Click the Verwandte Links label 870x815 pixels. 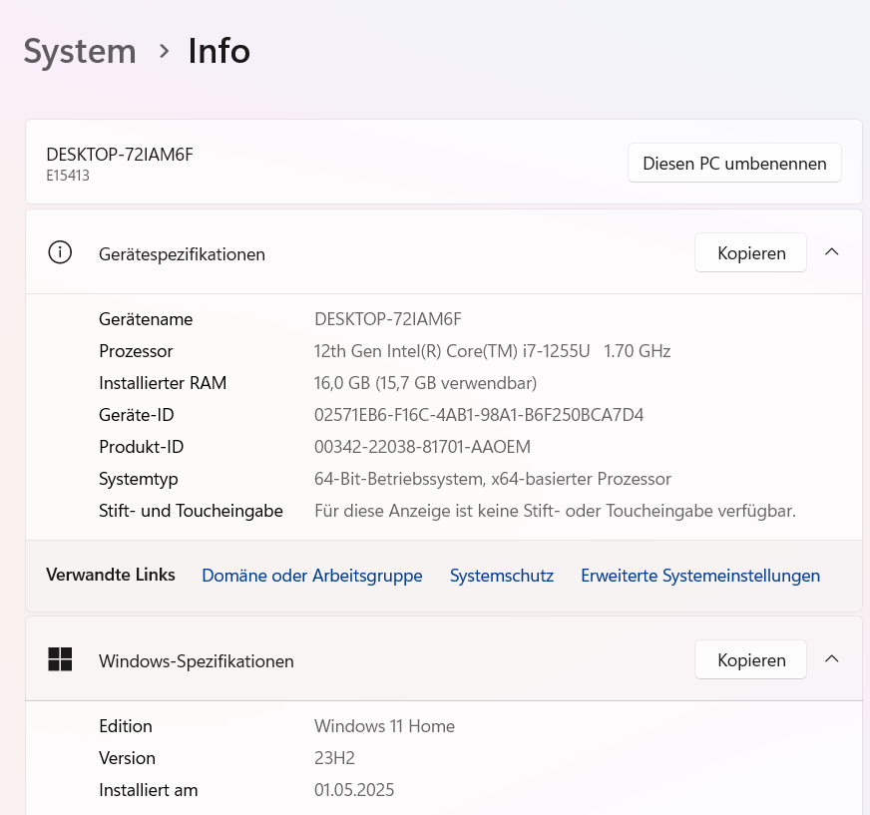111,575
